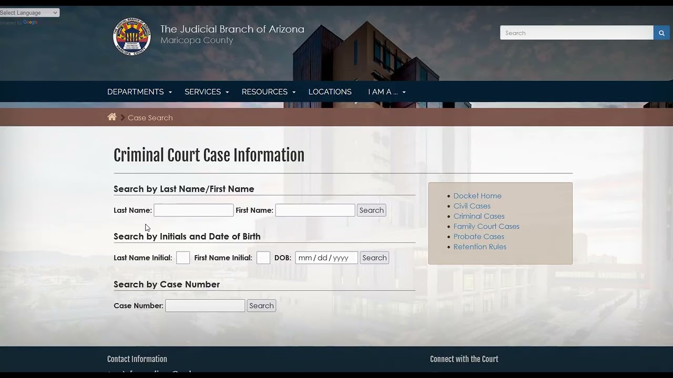Expand the I AM A... menu
The image size is (673, 378).
386,92
